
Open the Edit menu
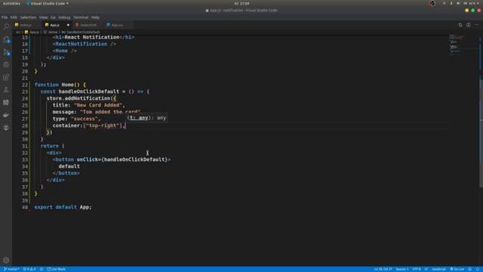pos(14,17)
